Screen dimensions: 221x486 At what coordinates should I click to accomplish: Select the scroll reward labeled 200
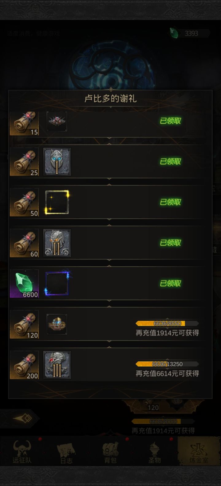tap(24, 365)
